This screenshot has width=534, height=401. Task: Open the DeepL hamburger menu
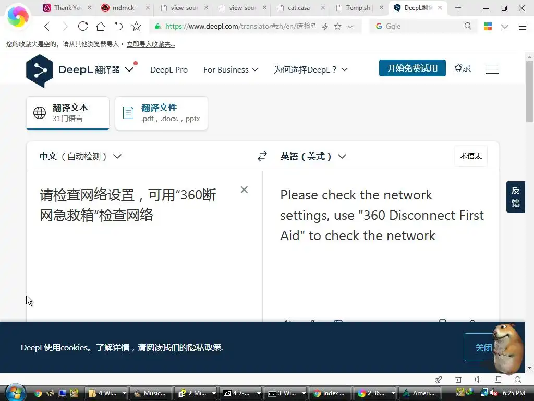pyautogui.click(x=492, y=69)
